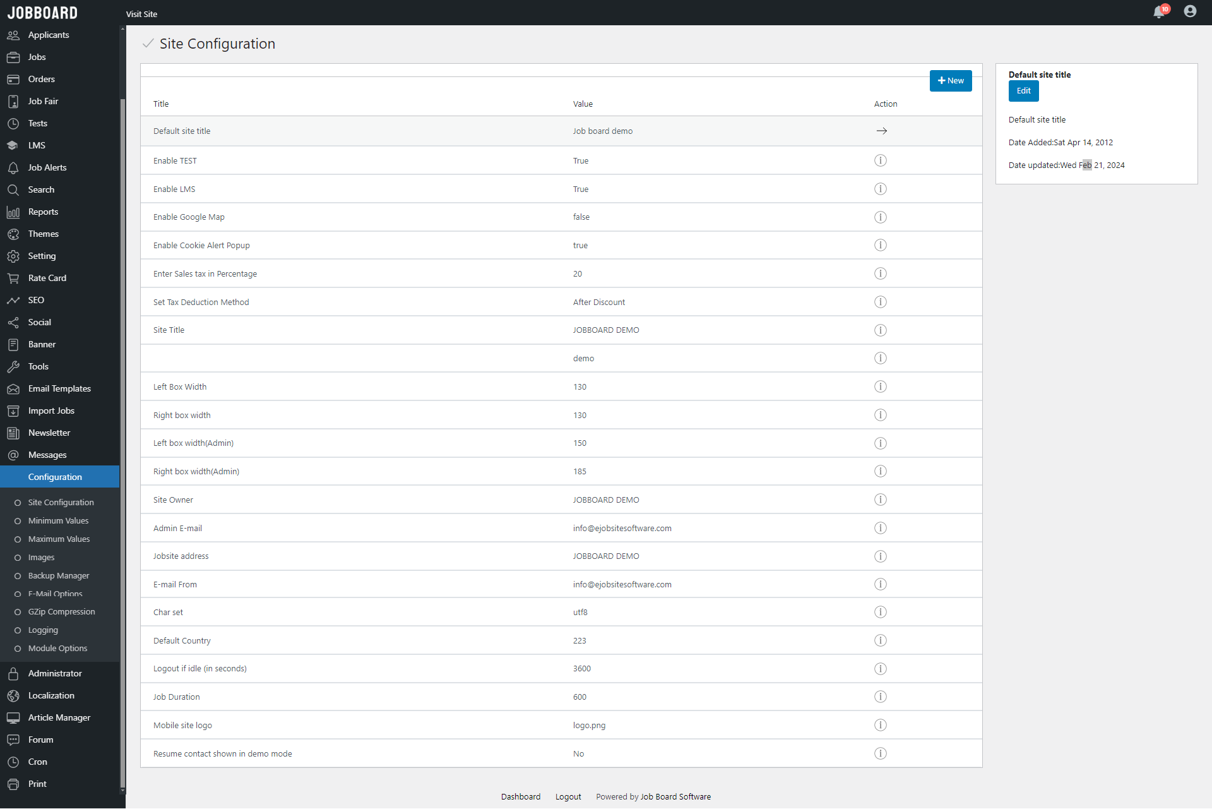
Task: Click the Admin E-mail value cell
Action: click(x=622, y=528)
